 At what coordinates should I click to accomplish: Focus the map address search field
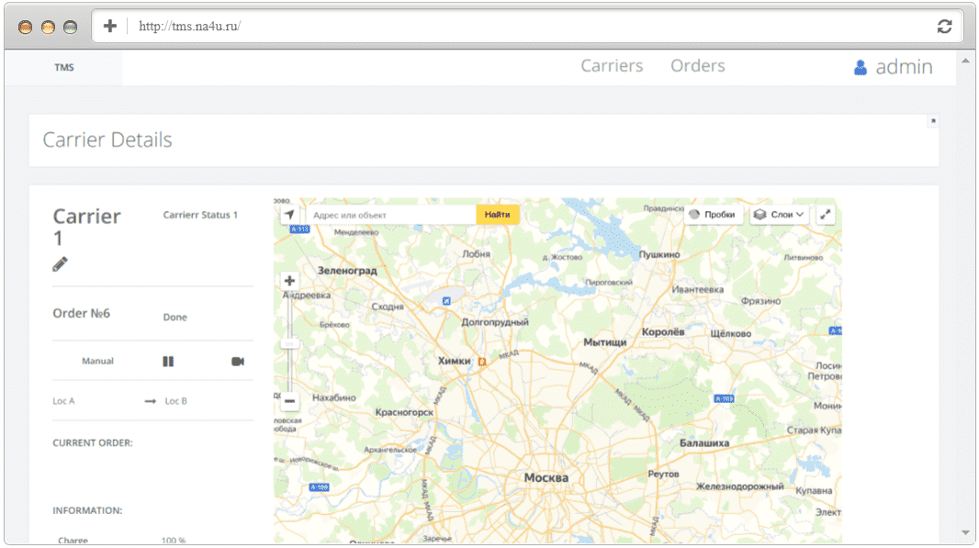pyautogui.click(x=391, y=215)
